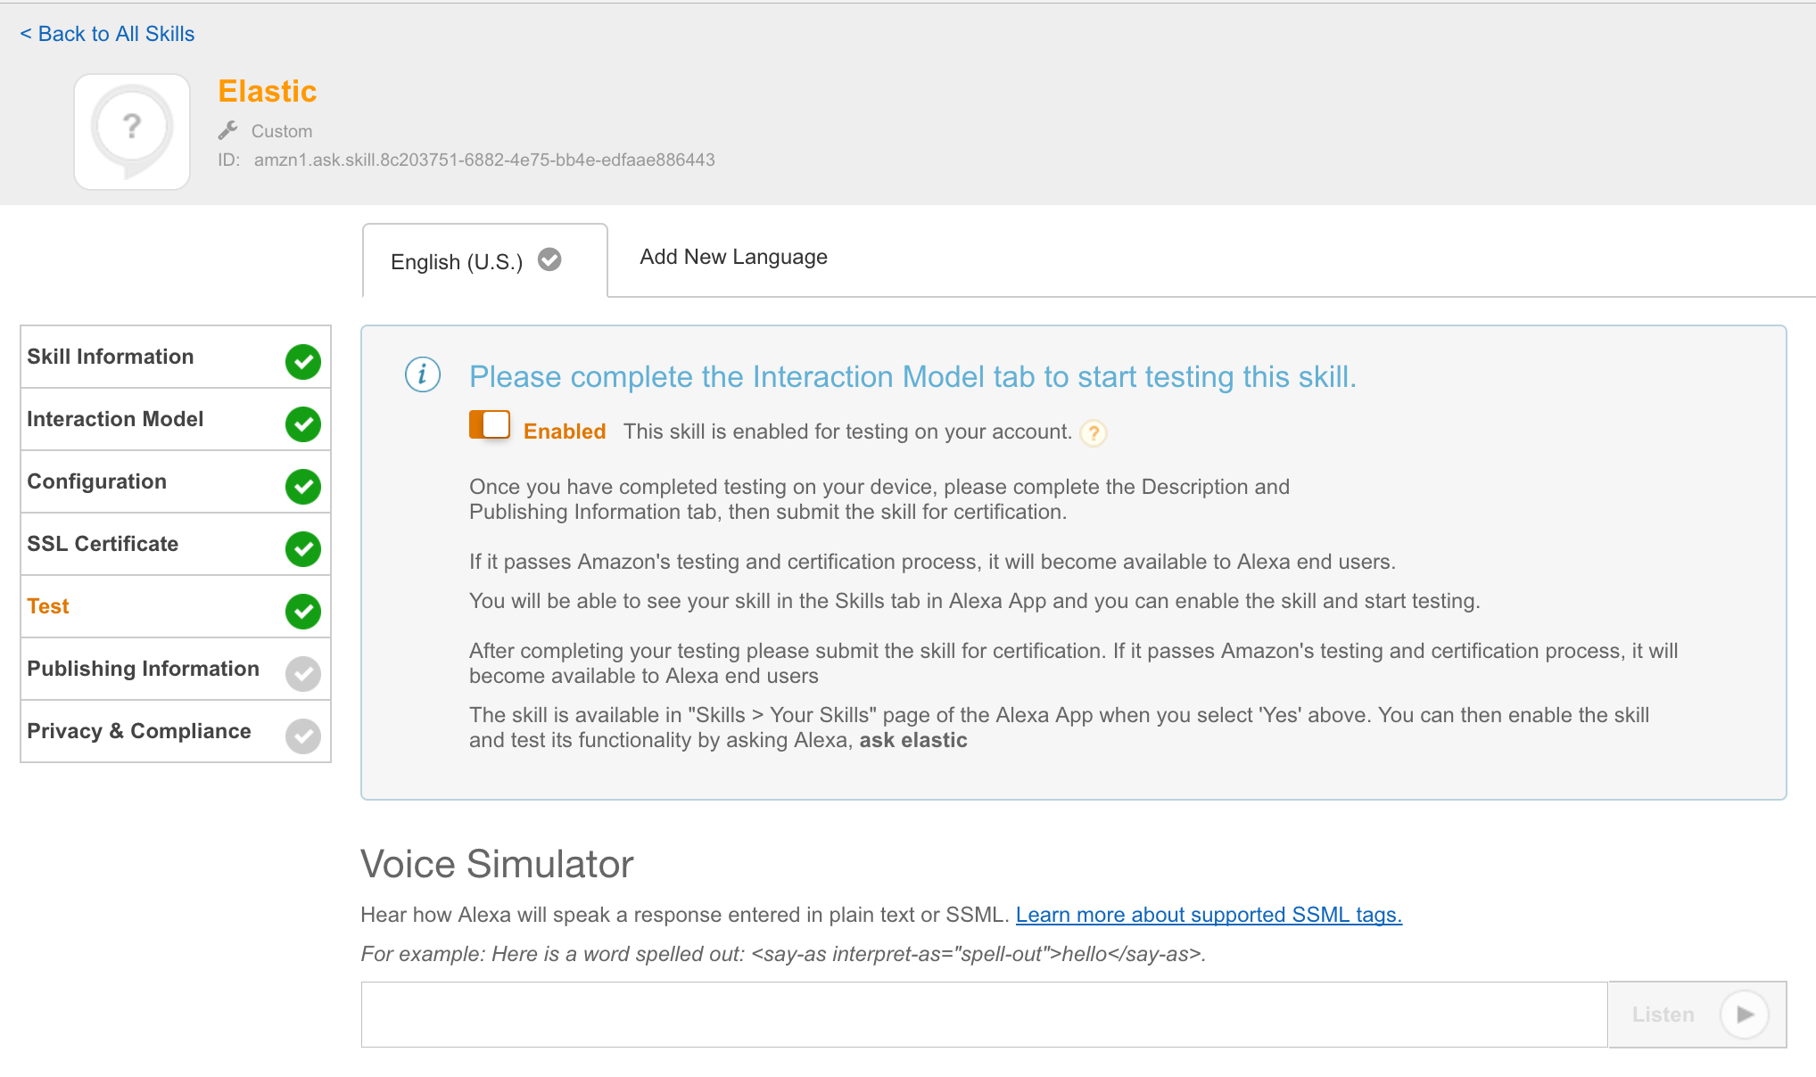Click the gray checkmark beside Publishing Information
Screen dimensions: 1816x1077
pos(303,673)
